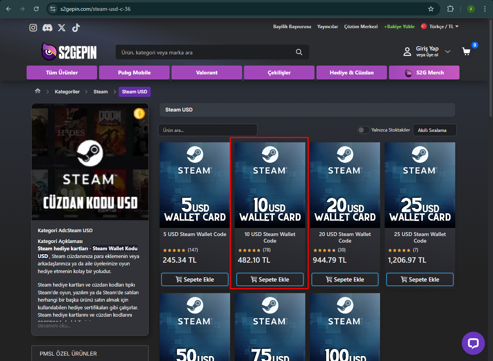493x361 pixels.
Task: Open the X (Twitter) social icon
Action: pyautogui.click(x=62, y=27)
